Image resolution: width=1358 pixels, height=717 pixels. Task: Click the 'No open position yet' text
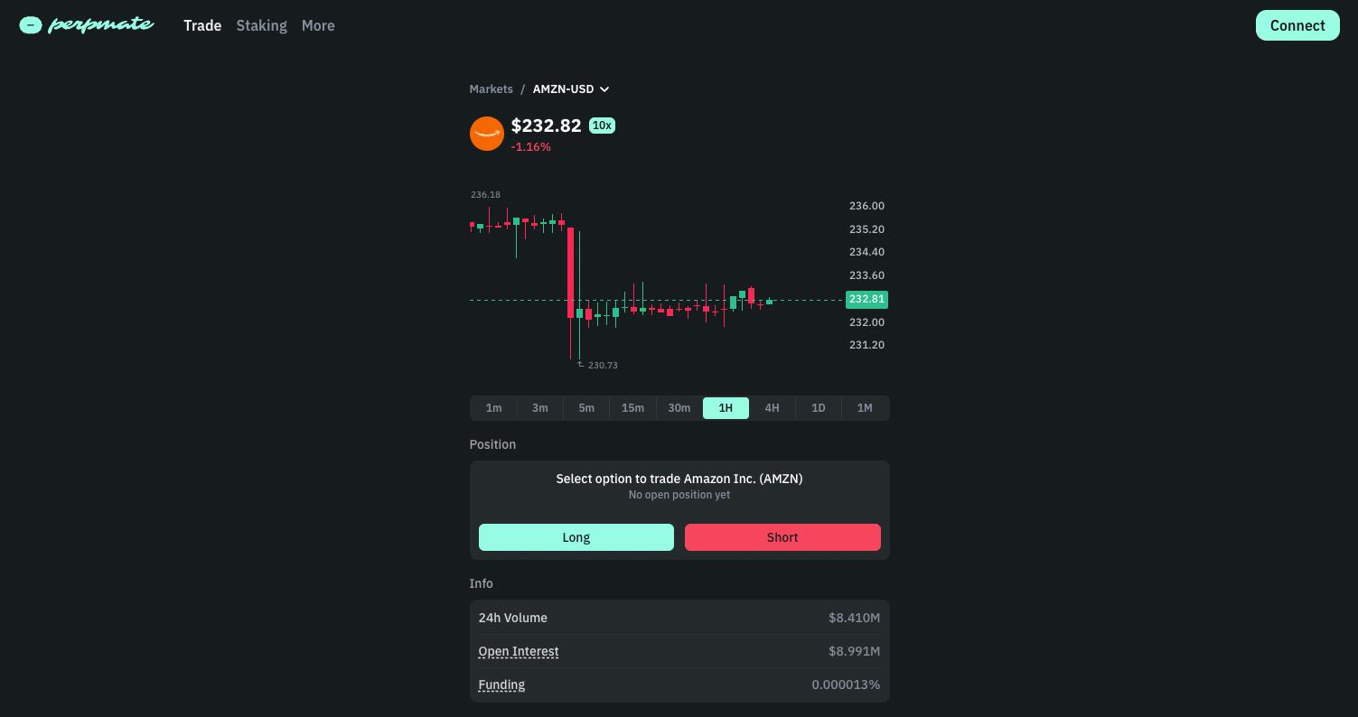(679, 495)
